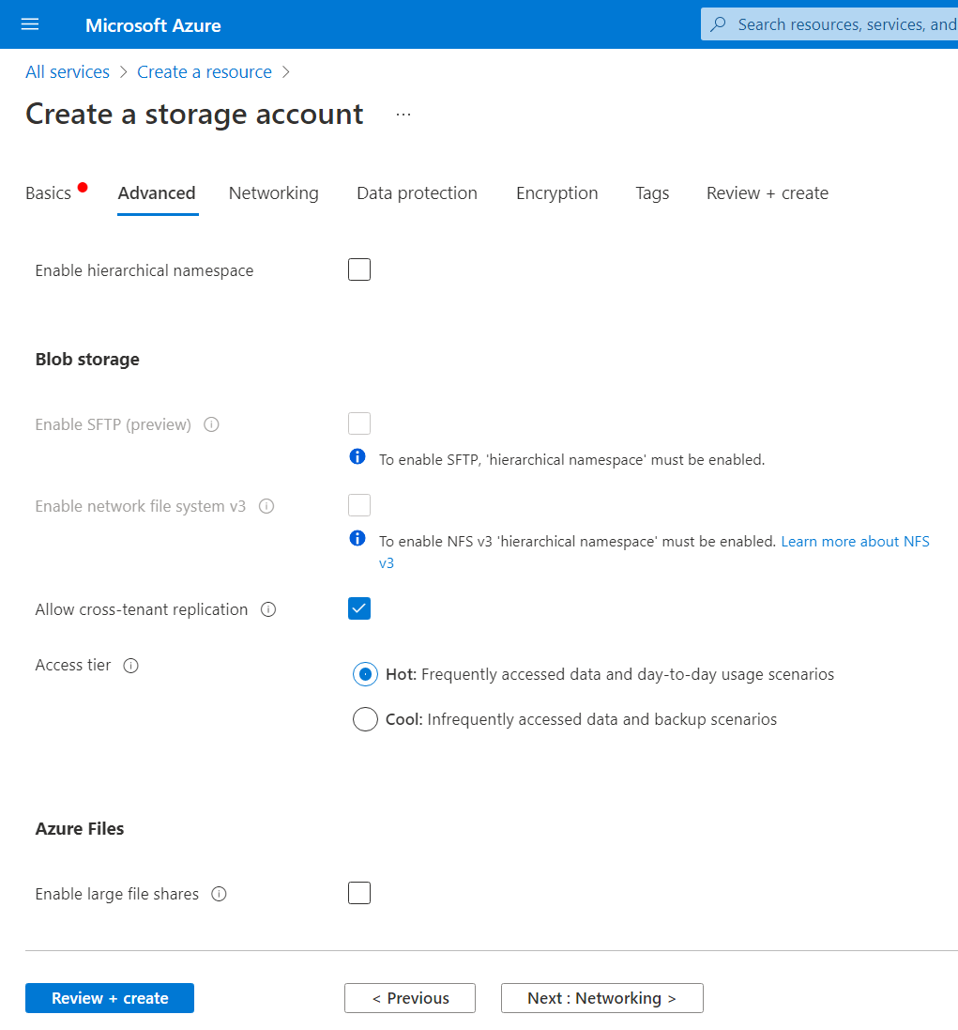
Task: Switch to the Tags tab
Action: point(652,193)
